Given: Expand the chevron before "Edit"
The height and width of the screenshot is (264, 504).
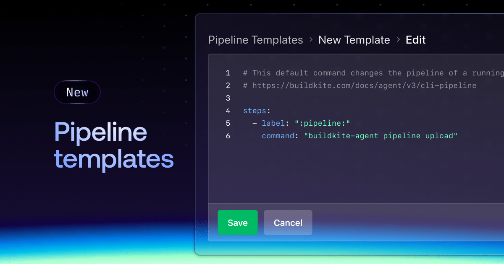Looking at the screenshot, I should point(398,40).
